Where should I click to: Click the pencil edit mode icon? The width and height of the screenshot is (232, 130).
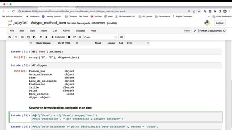click(x=195, y=31)
